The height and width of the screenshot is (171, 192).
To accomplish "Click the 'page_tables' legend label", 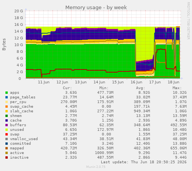I will (23, 97).
